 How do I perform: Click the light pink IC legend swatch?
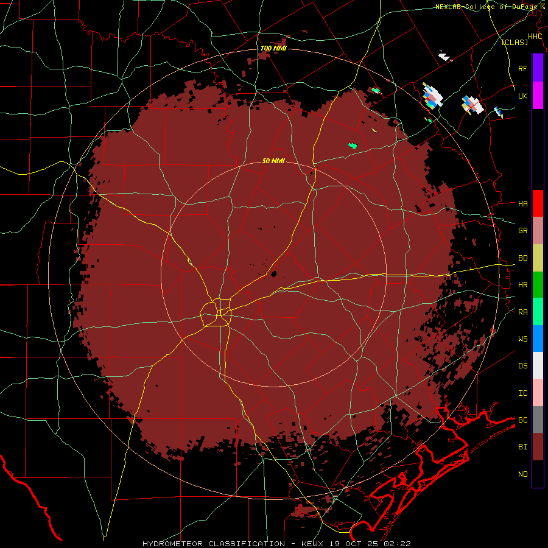538,393
